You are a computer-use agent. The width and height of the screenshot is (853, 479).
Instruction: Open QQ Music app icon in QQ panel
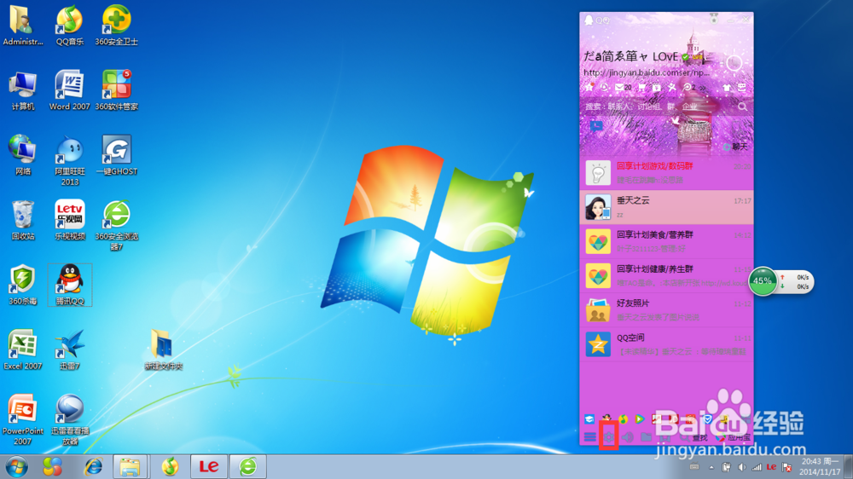pos(623,419)
